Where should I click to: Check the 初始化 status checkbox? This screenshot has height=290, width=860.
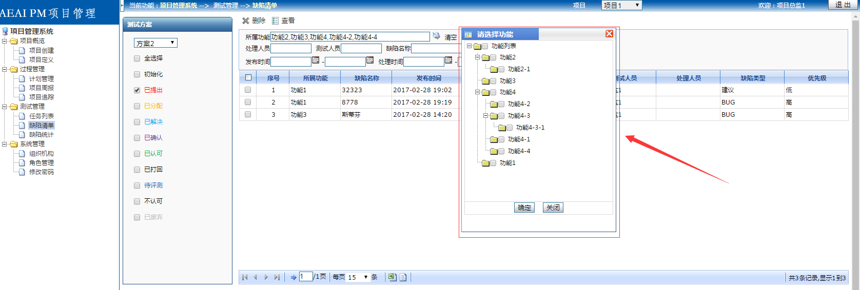(x=137, y=74)
